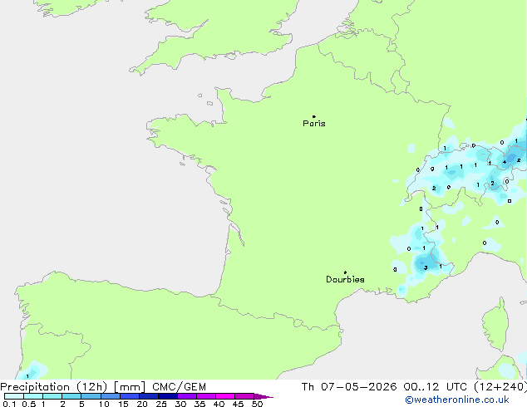Pick the 35 mm legend color swatch
Image resolution: width=527 pixels, height=407 pixels.
click(206, 396)
